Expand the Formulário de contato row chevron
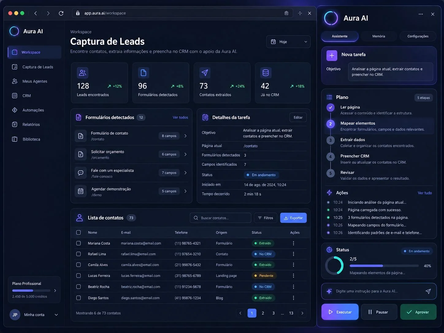This screenshot has width=444, height=333. (186, 136)
